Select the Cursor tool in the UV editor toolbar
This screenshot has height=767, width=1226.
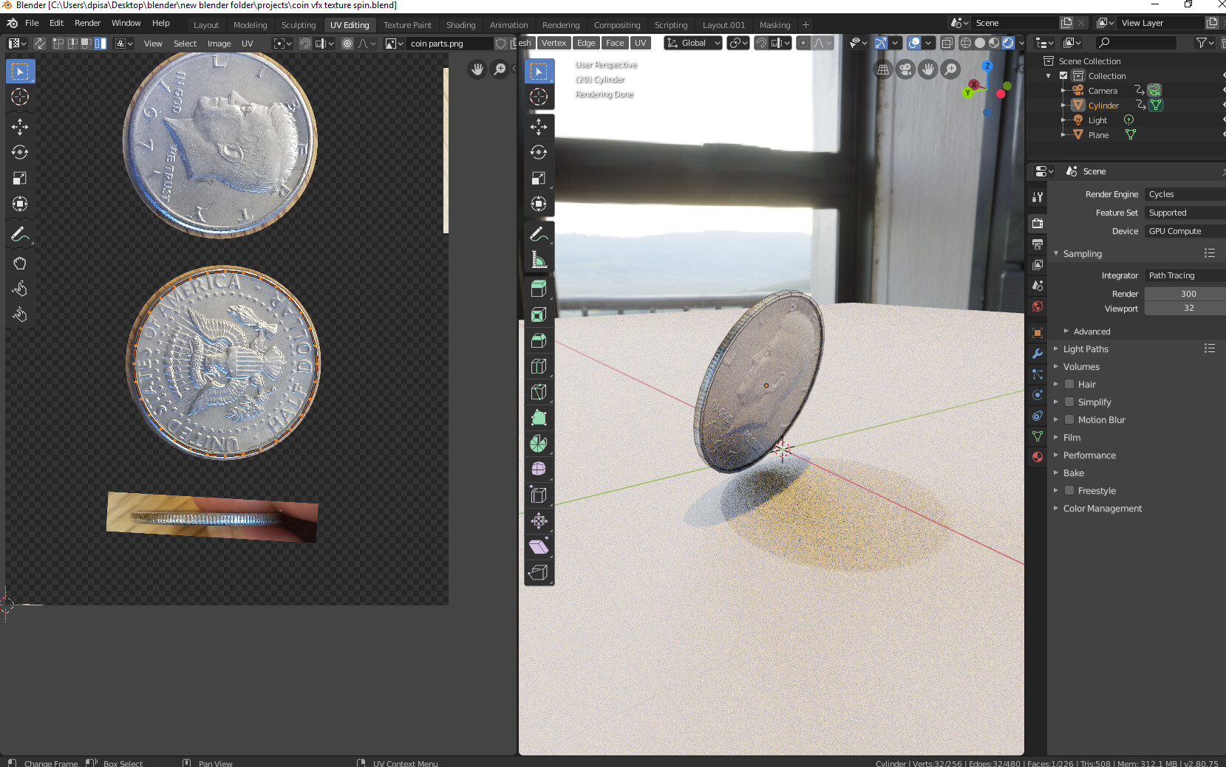pyautogui.click(x=20, y=97)
